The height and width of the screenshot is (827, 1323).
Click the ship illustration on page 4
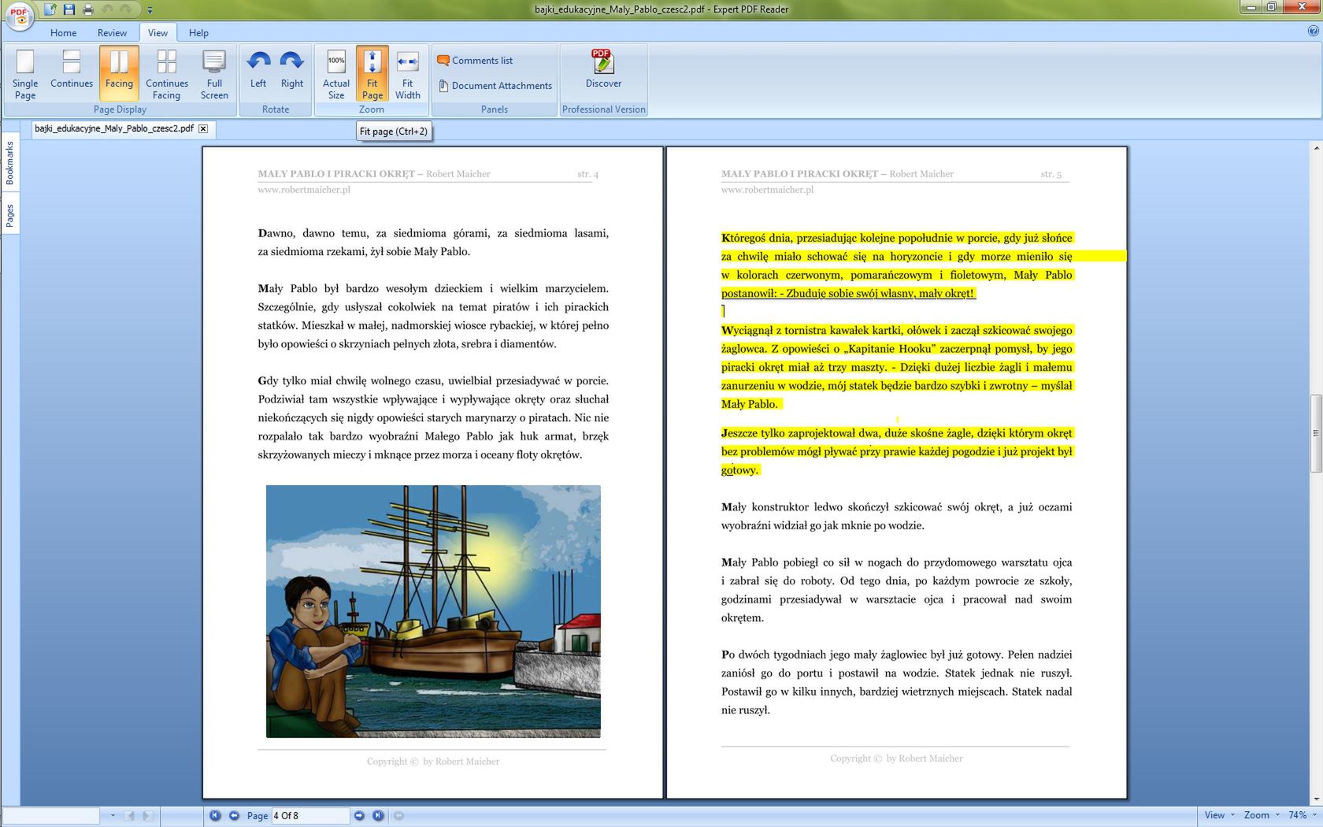[x=433, y=611]
